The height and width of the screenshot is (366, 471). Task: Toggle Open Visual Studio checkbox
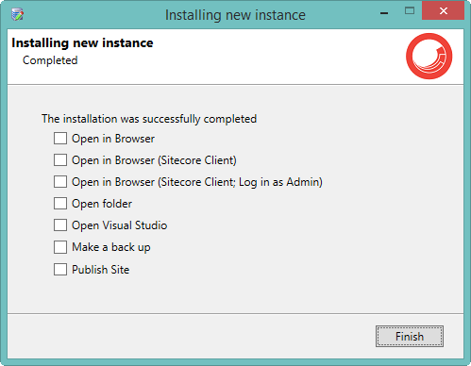coord(60,225)
